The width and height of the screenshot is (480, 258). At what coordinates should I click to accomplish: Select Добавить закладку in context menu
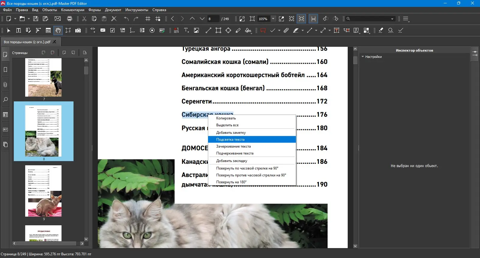pyautogui.click(x=232, y=161)
